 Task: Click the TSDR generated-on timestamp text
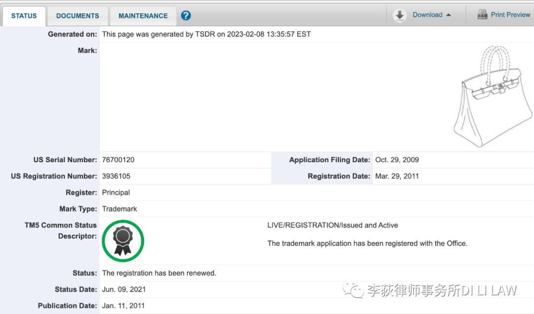206,34
